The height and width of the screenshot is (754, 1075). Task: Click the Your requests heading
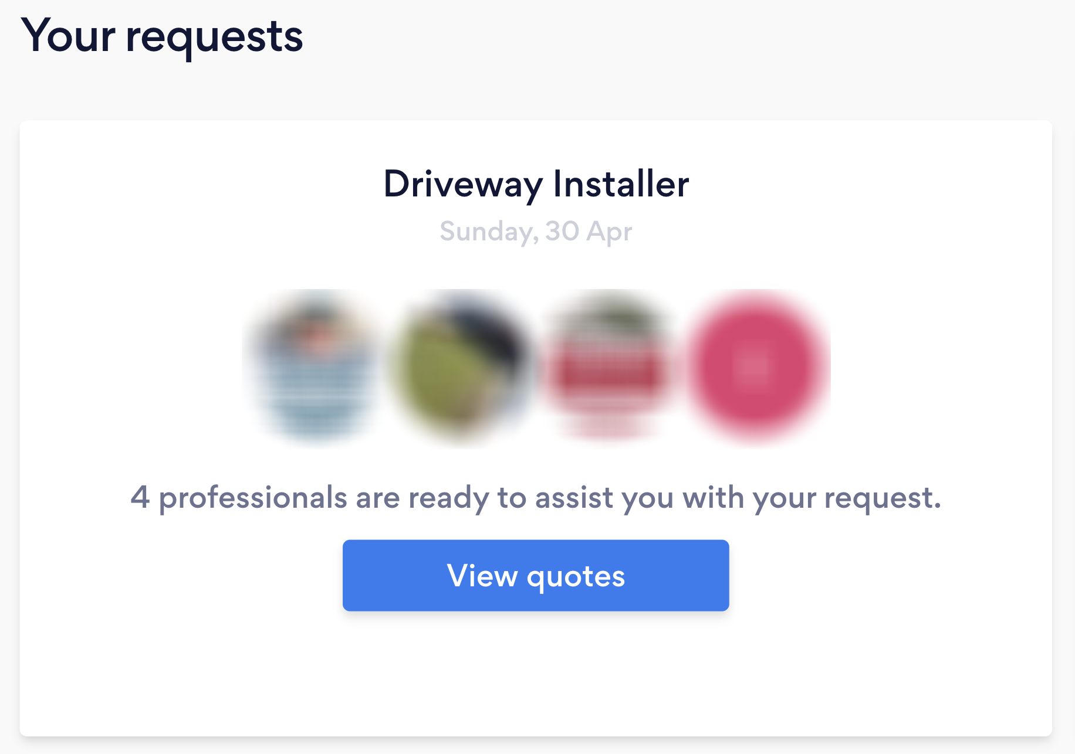click(162, 36)
